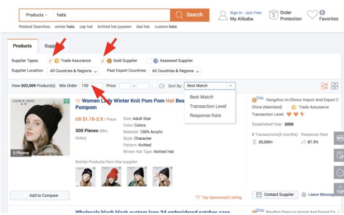Click the mascot face side icon

[x=339, y=172]
